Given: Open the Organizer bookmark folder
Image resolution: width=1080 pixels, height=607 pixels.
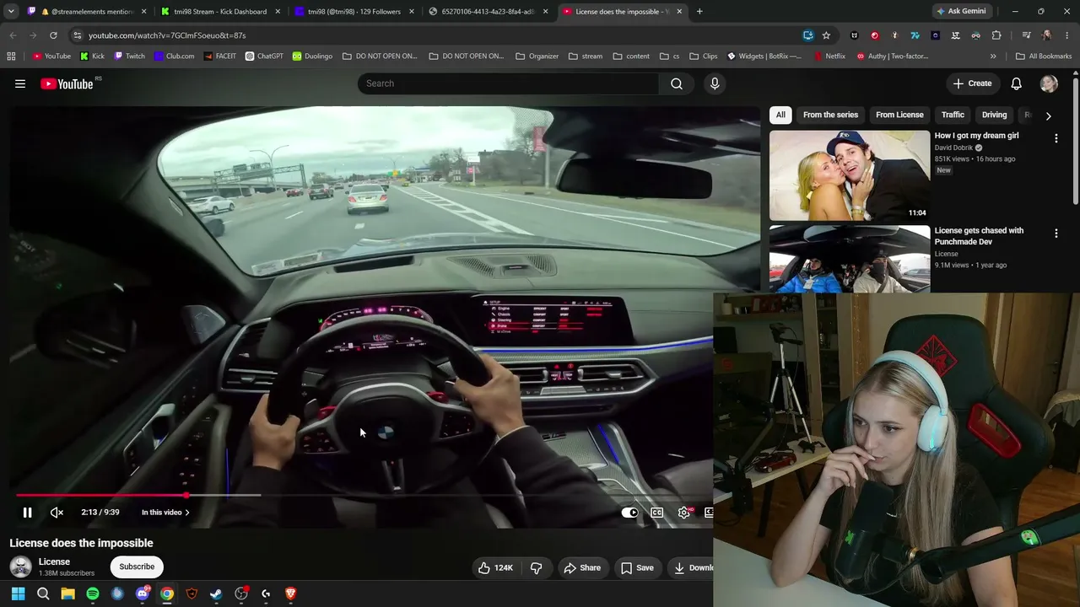Looking at the screenshot, I should click(x=537, y=56).
